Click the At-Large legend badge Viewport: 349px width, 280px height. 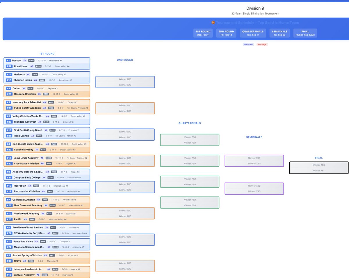(262, 44)
